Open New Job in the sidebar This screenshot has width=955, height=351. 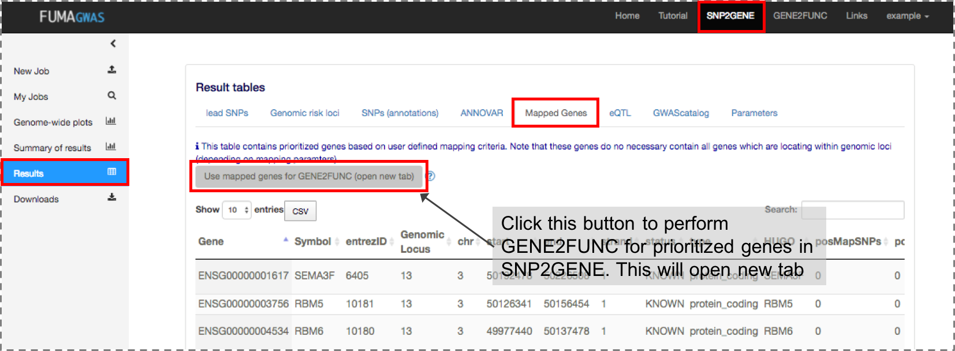(32, 71)
